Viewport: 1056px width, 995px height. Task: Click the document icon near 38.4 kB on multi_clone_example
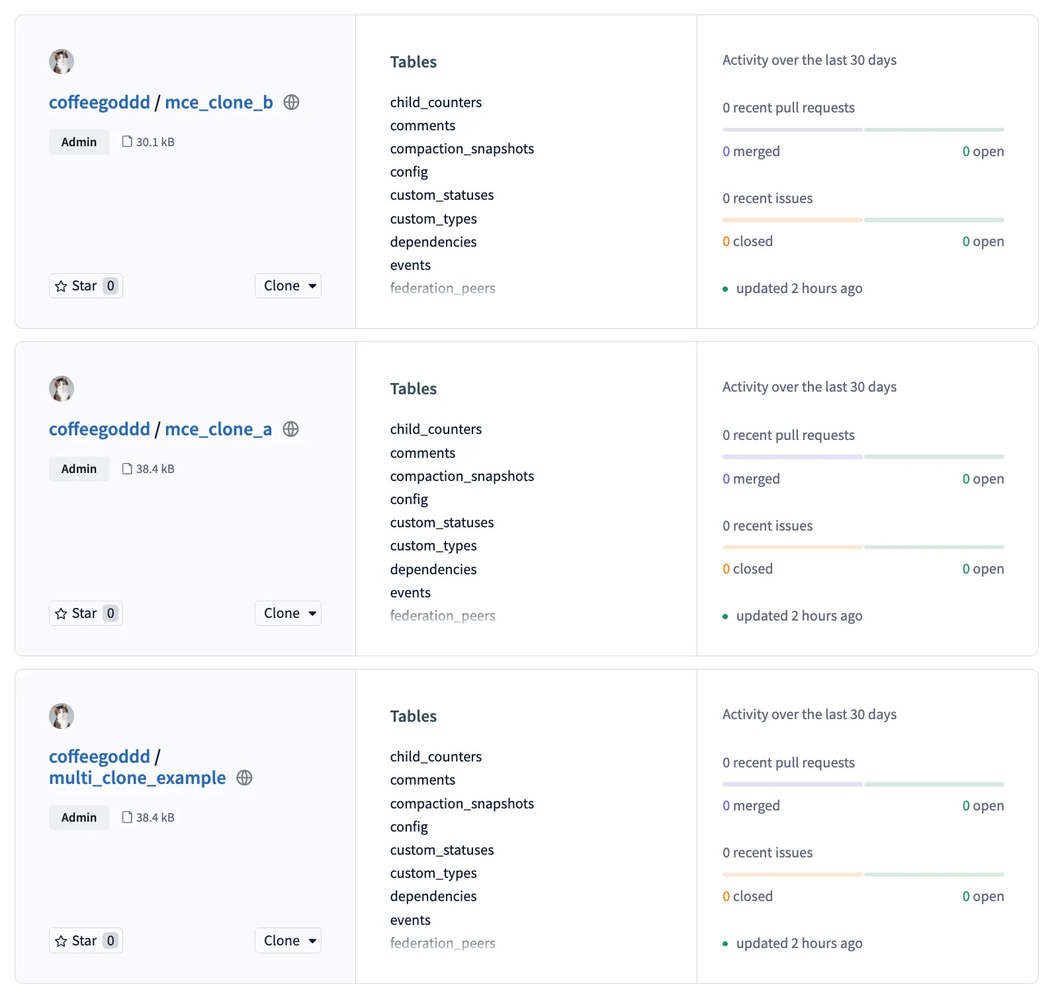[127, 817]
